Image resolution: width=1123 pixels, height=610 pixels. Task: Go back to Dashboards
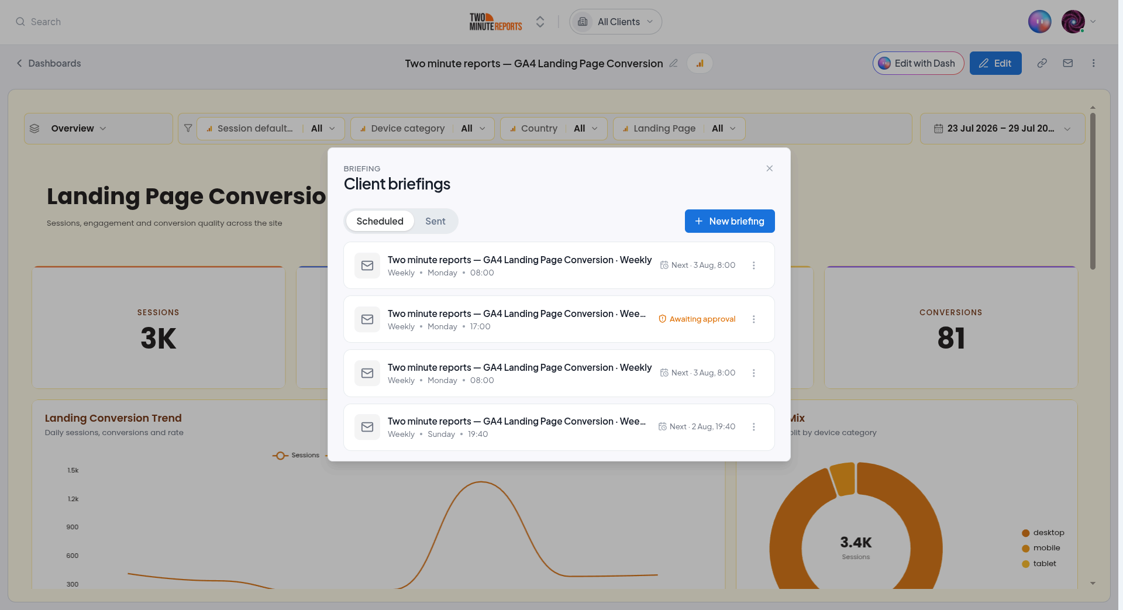[x=49, y=63]
